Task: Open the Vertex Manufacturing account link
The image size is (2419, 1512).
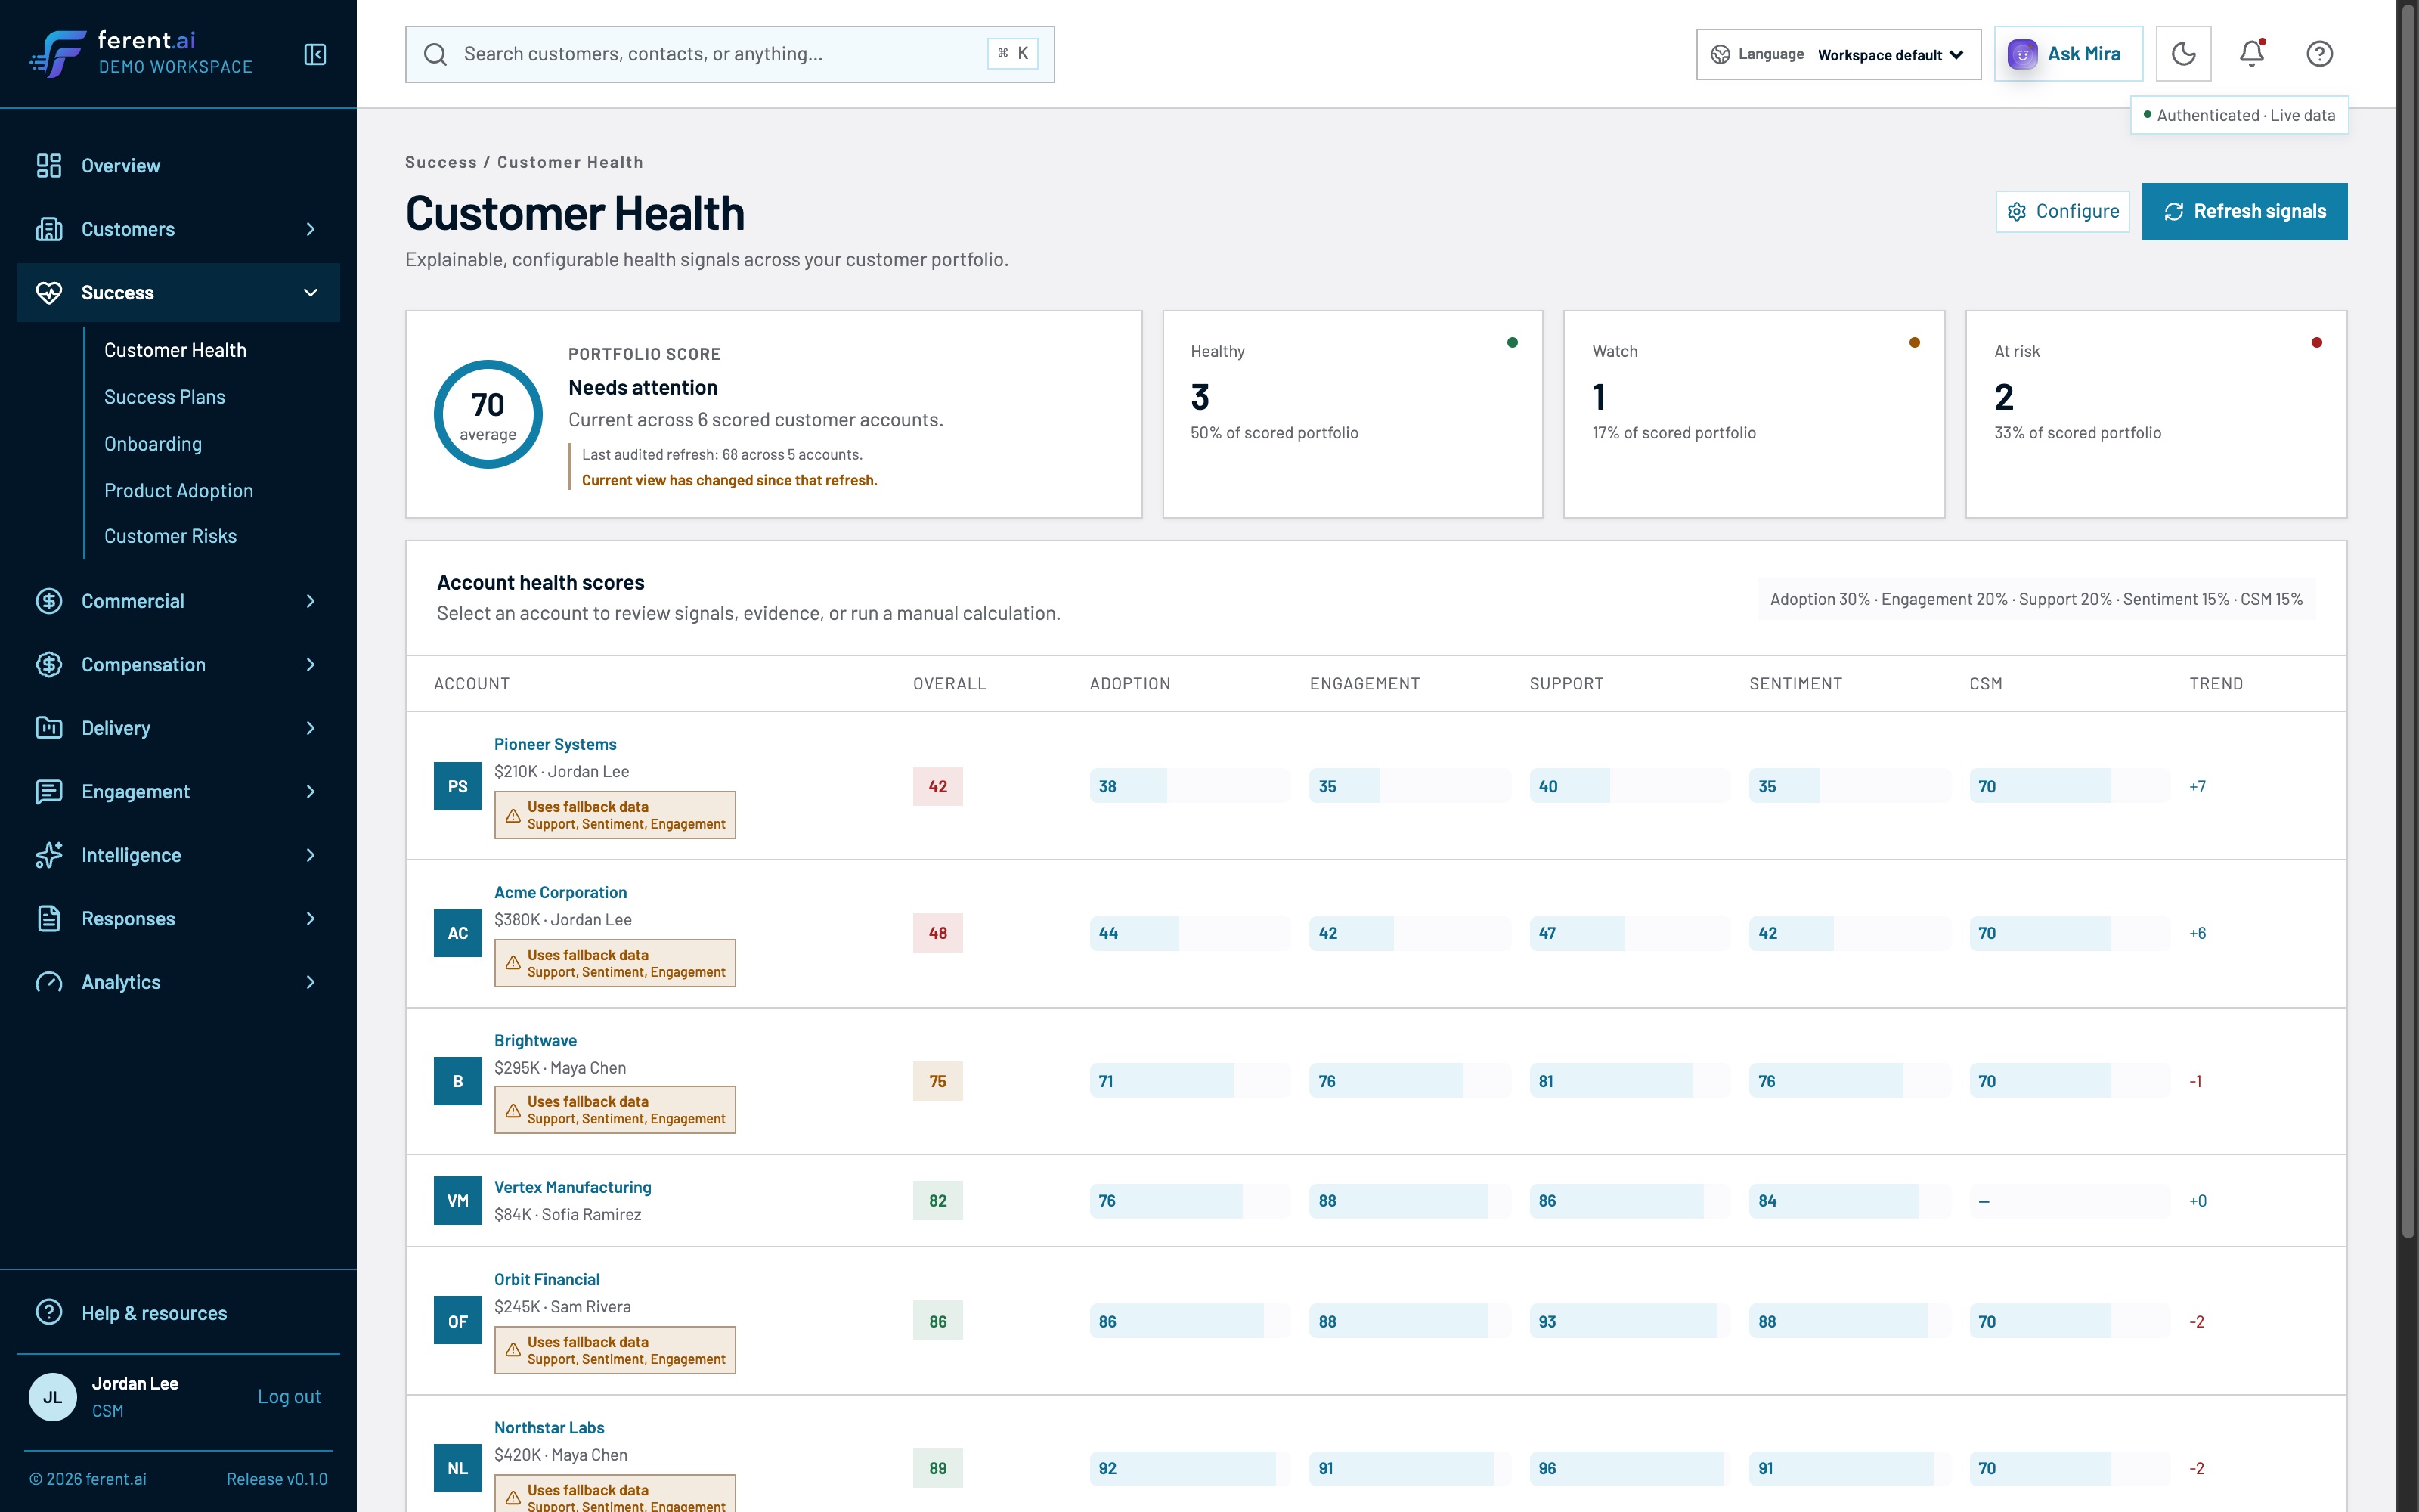Action: (573, 1187)
